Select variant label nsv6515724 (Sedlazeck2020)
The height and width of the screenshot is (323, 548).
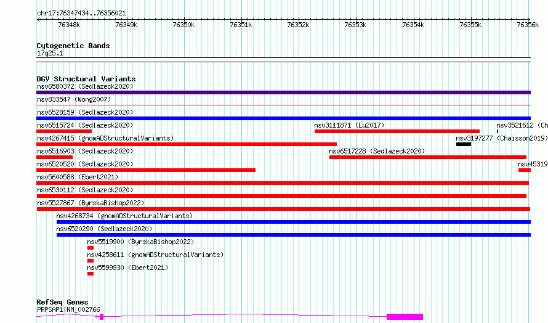pos(85,125)
